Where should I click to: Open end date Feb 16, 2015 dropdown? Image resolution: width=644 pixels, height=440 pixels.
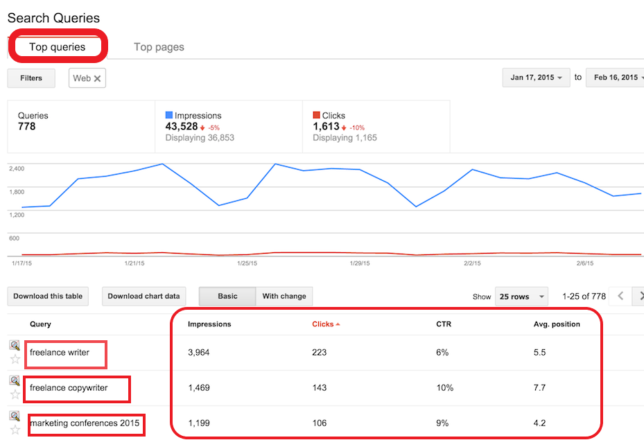[x=615, y=78]
